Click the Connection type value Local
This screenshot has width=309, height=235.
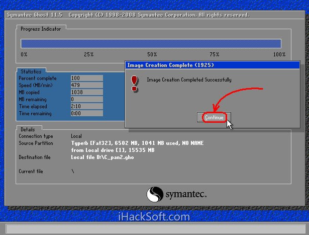(x=76, y=136)
